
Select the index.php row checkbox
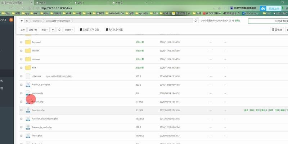click(21, 136)
